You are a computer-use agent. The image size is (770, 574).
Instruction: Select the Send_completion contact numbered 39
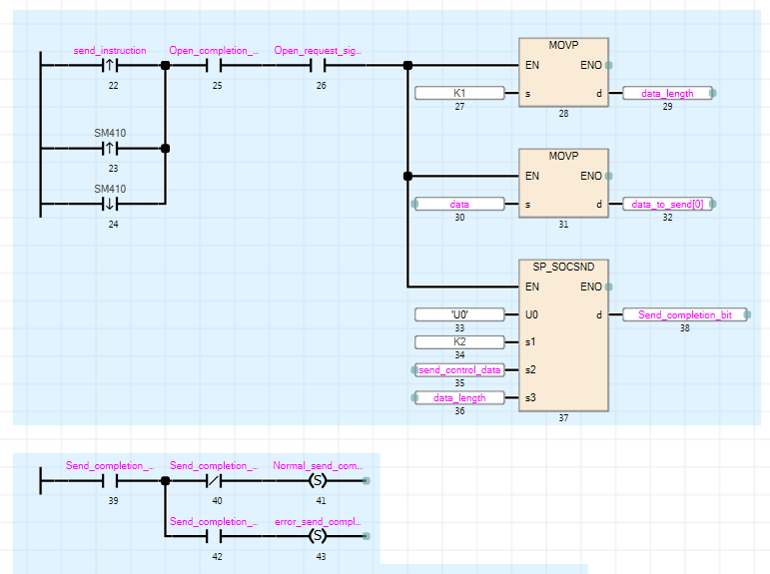coord(110,481)
